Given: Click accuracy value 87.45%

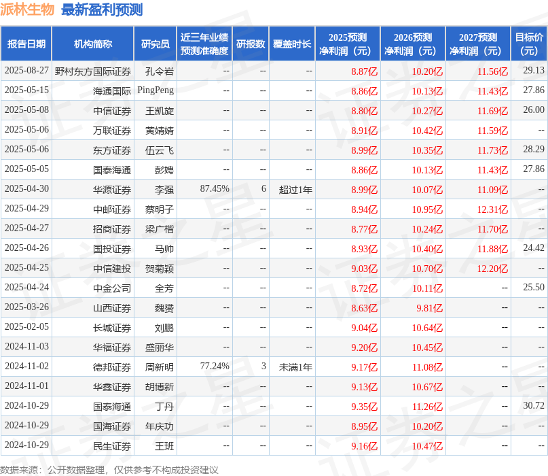Looking at the screenshot, I should [215, 188].
